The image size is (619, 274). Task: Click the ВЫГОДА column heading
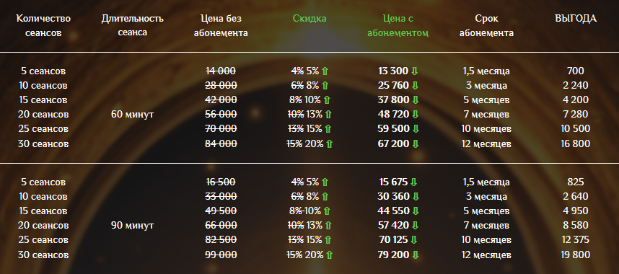[576, 19]
